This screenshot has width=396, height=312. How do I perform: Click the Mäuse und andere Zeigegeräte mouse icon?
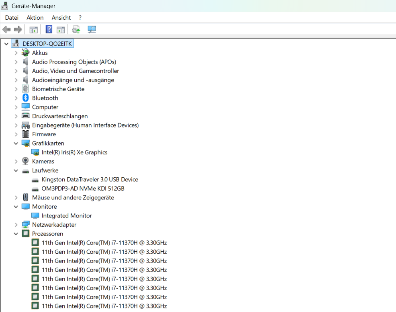tap(26, 197)
